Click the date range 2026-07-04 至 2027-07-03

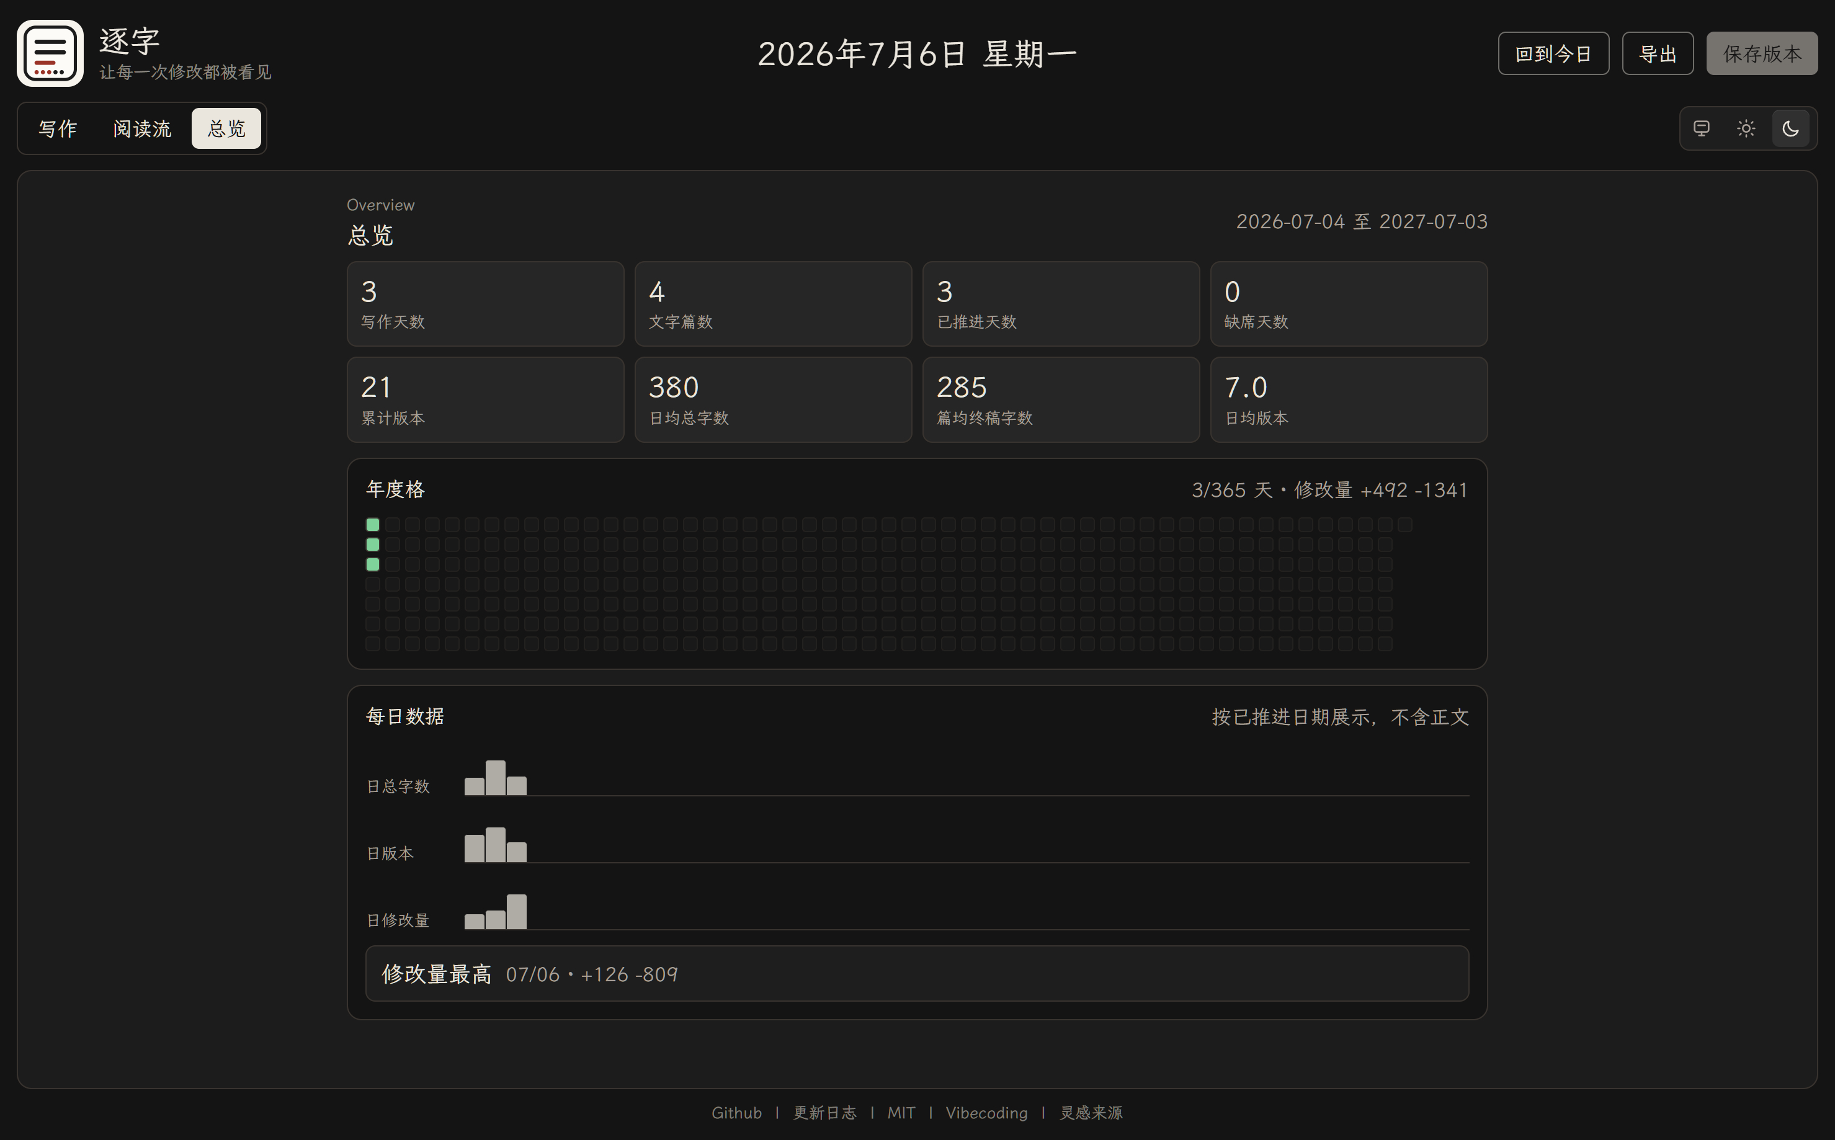(x=1362, y=221)
